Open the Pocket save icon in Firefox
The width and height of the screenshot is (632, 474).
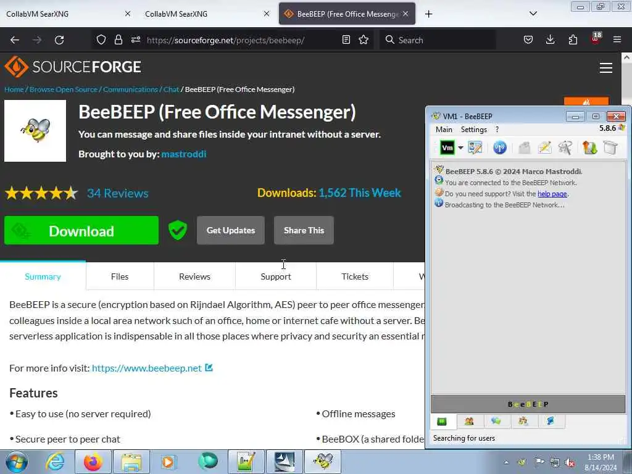[x=528, y=39]
